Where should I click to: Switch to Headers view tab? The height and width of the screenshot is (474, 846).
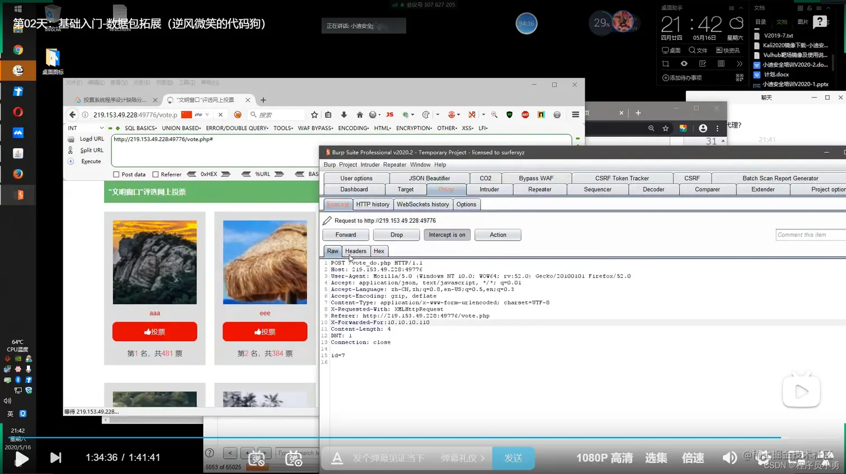356,251
